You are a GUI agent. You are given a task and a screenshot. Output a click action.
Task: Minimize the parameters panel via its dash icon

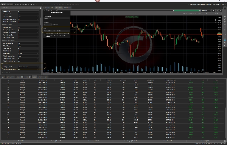pos(38,8)
